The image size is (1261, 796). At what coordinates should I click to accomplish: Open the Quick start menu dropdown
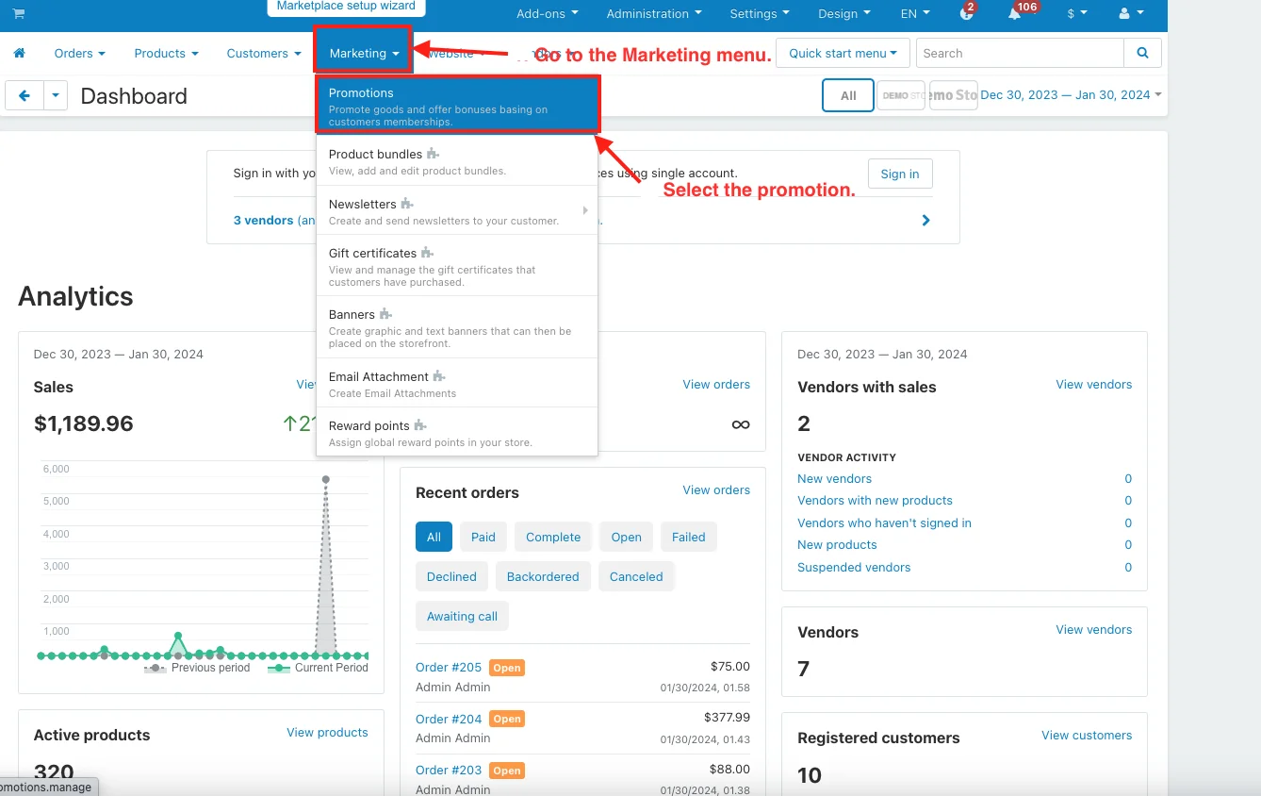(843, 54)
